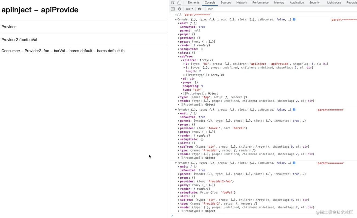
Task: Click the info badge on second logged object
Action: 294,110
